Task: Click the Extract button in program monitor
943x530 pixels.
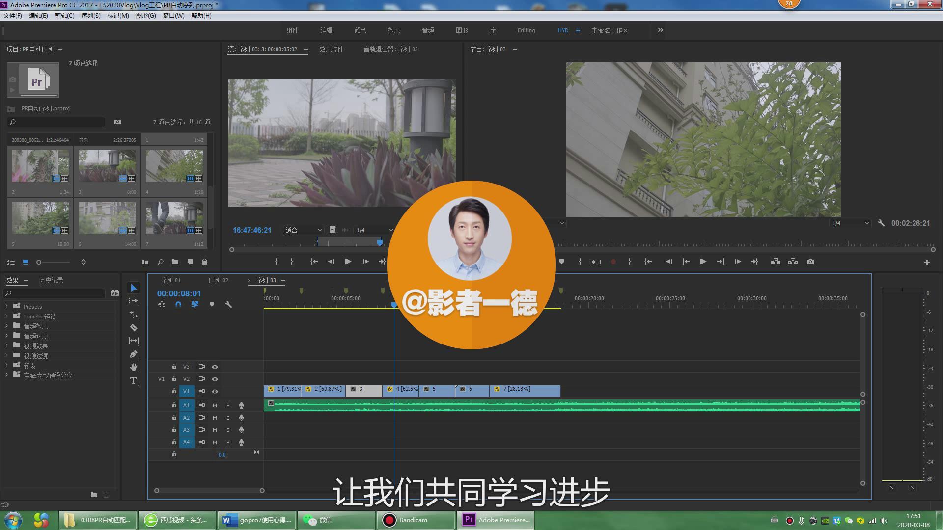Action: click(x=793, y=262)
